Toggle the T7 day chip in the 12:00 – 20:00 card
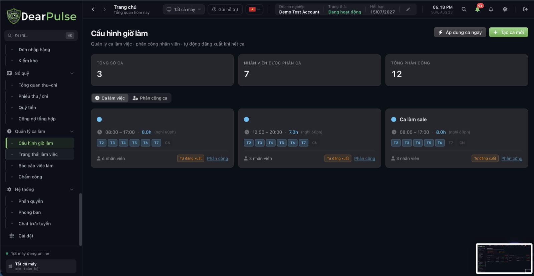This screenshot has width=534, height=276. [304, 143]
